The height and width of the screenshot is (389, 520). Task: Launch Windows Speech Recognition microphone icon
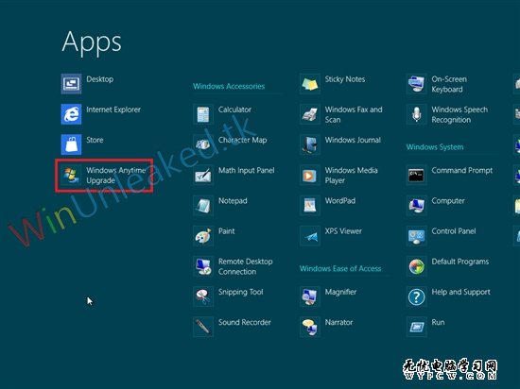pyautogui.click(x=417, y=114)
